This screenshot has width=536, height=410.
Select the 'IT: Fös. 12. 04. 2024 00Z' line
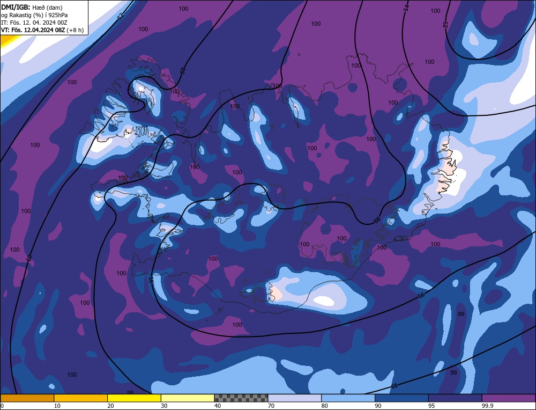34,23
